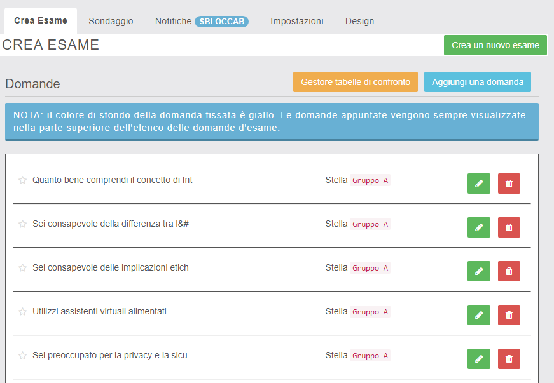Click 'Aggiungi una domanda' button

[x=477, y=82]
